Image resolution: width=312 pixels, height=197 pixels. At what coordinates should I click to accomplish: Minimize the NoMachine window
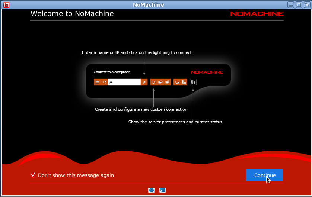click(290, 5)
